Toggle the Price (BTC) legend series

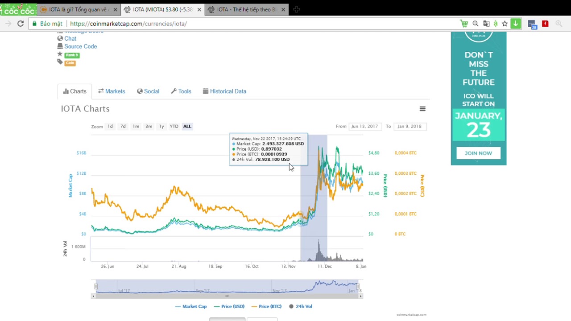[267, 306]
